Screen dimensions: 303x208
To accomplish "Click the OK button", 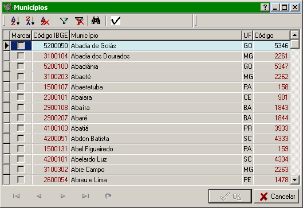I will 230,197.
